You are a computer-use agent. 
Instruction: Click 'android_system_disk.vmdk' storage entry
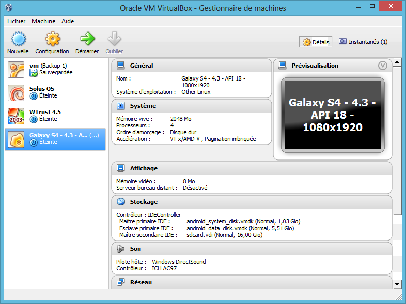pos(243,221)
